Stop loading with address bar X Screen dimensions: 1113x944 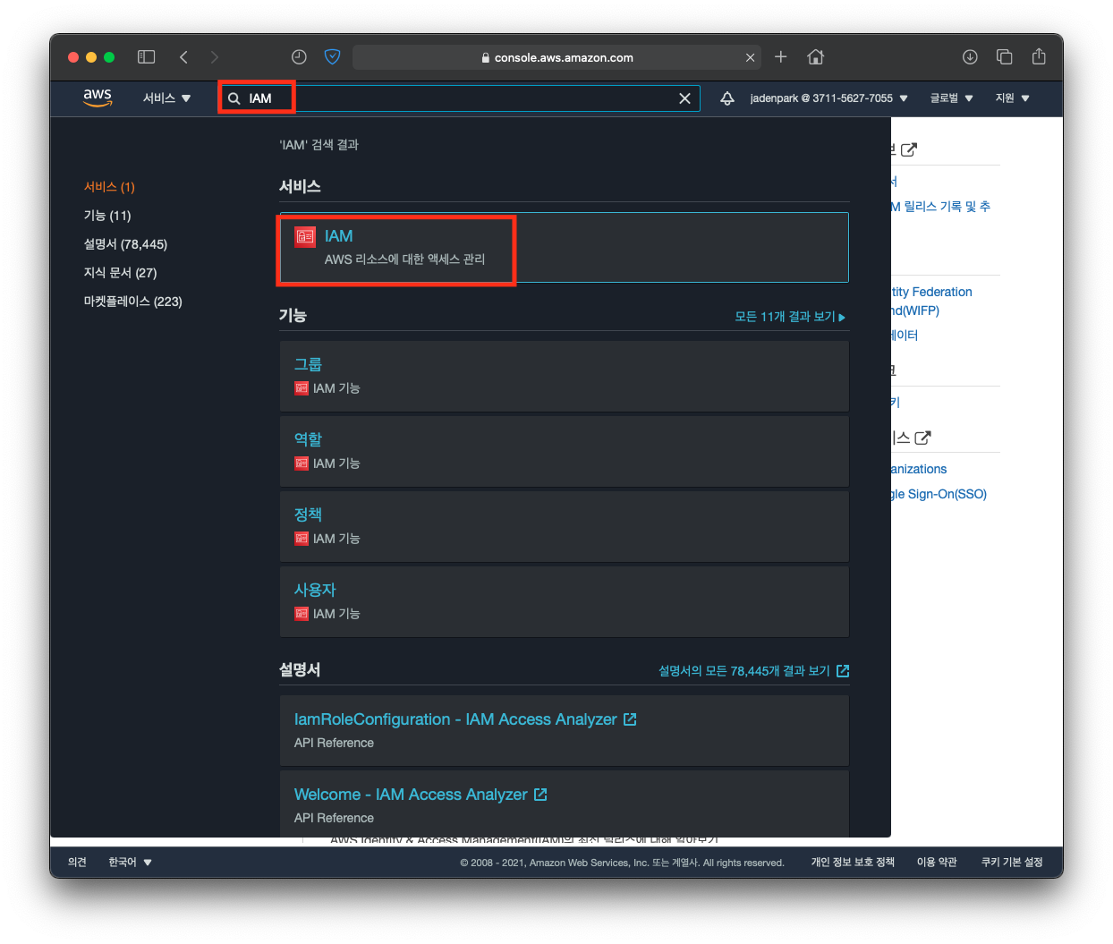750,57
